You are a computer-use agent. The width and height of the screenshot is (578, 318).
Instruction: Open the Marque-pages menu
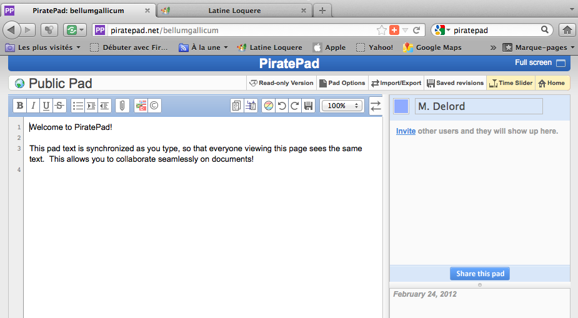[539, 47]
